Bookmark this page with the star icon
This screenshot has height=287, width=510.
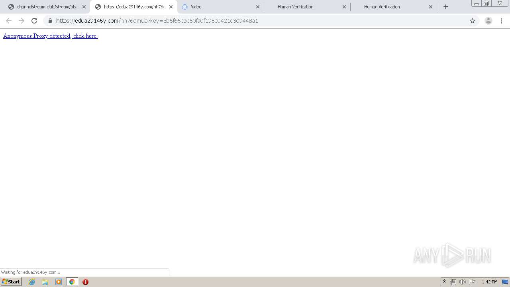pos(473,21)
